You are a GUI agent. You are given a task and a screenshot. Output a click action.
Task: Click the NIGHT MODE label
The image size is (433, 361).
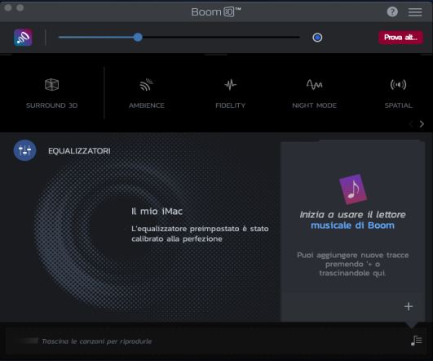pyautogui.click(x=314, y=105)
